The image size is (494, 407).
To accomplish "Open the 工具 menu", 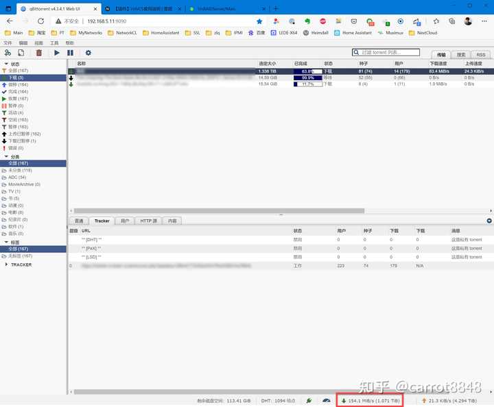I will click(54, 42).
